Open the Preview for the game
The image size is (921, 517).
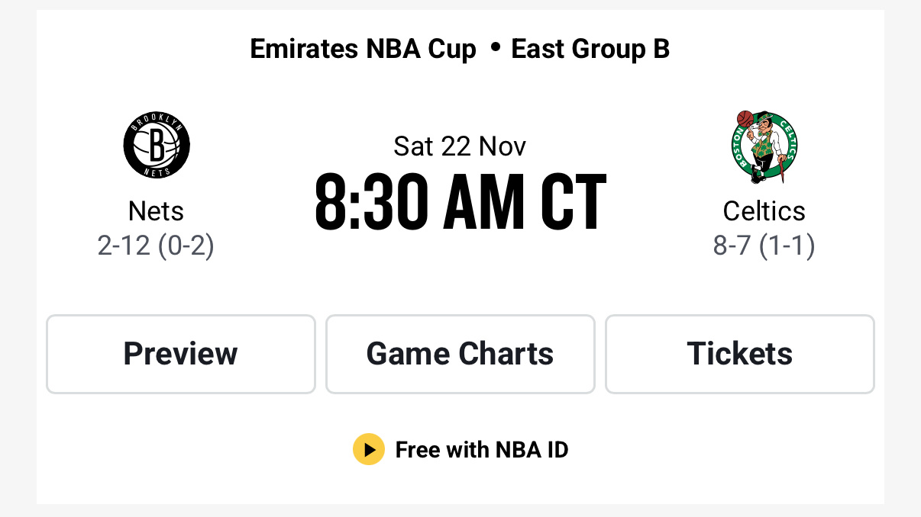(180, 354)
